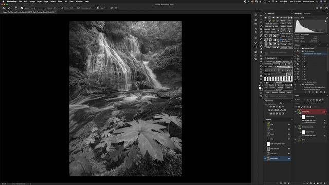Select the Lasso tool

pos(261,22)
